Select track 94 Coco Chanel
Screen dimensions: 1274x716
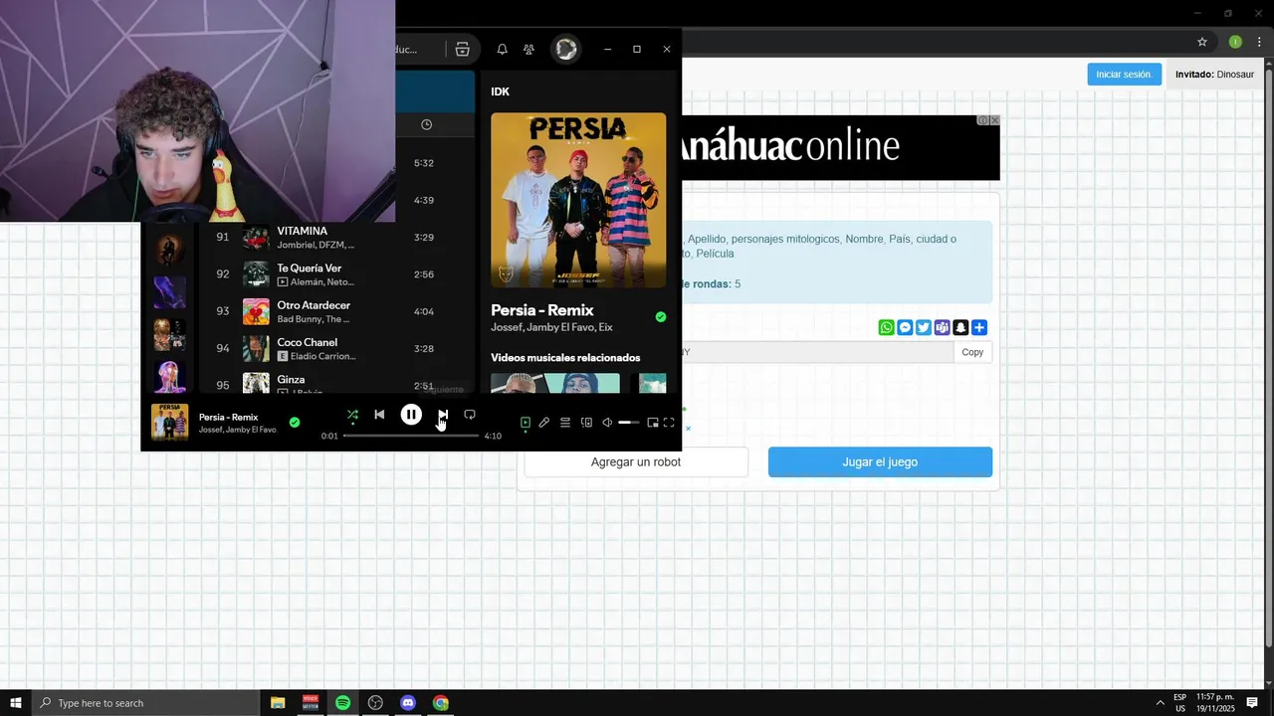click(x=338, y=348)
